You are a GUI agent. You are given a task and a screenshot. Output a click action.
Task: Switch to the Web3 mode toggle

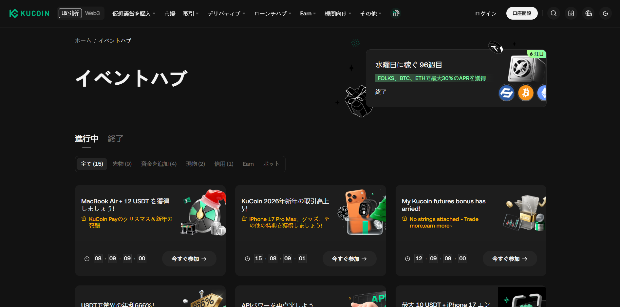[92, 13]
